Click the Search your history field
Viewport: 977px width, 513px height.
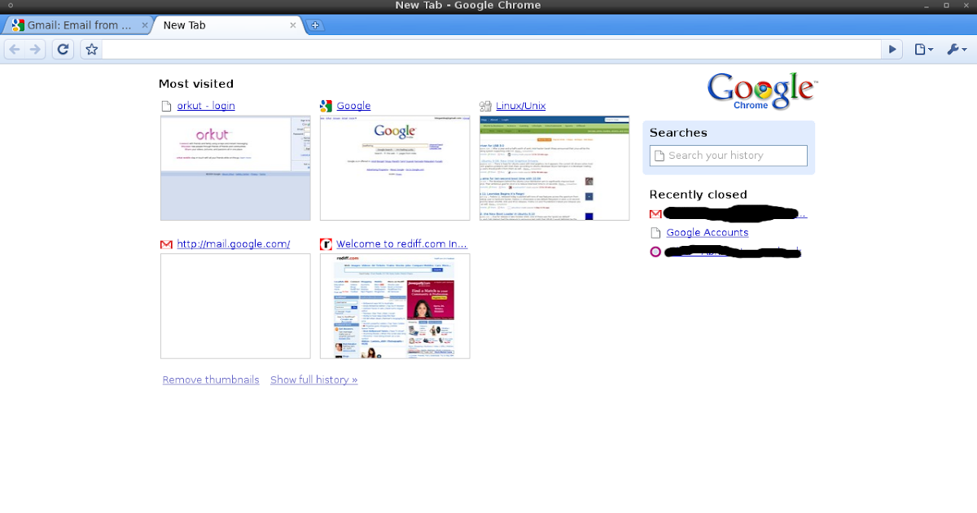point(729,156)
